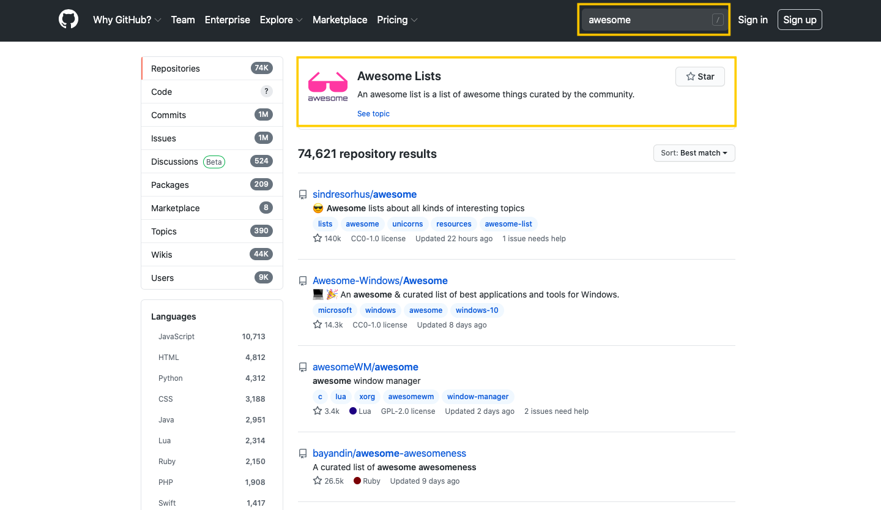Star the Awesome Lists topic
The image size is (881, 510).
pos(700,77)
